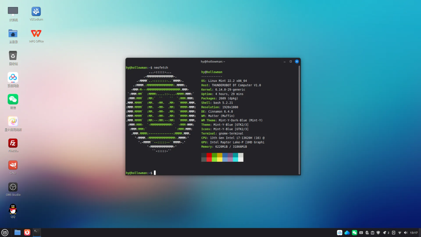Image resolution: width=421 pixels, height=237 pixels.
Task: Click the 'WM Theme: Mint-Y-Dark-Blue' line
Action: [232, 120]
